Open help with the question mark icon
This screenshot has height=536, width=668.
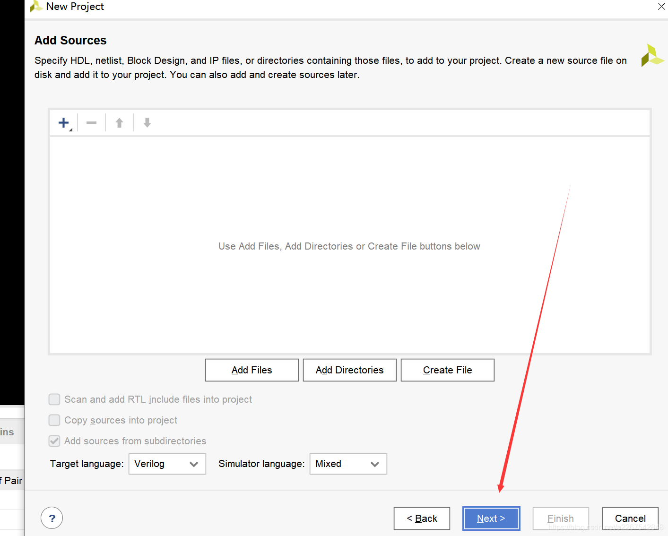pos(52,518)
